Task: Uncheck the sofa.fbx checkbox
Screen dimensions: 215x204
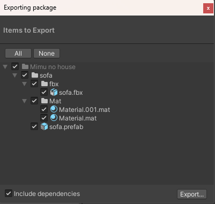Action: (44, 92)
